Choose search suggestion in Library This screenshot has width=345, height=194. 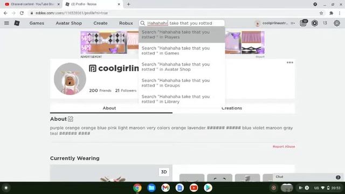click(182, 99)
